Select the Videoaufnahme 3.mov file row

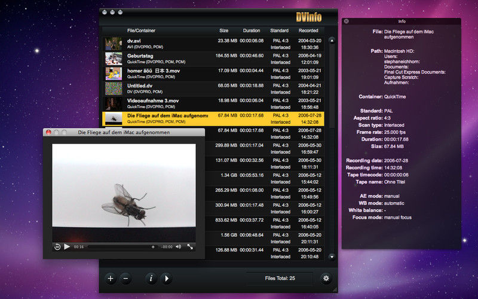coord(213,103)
